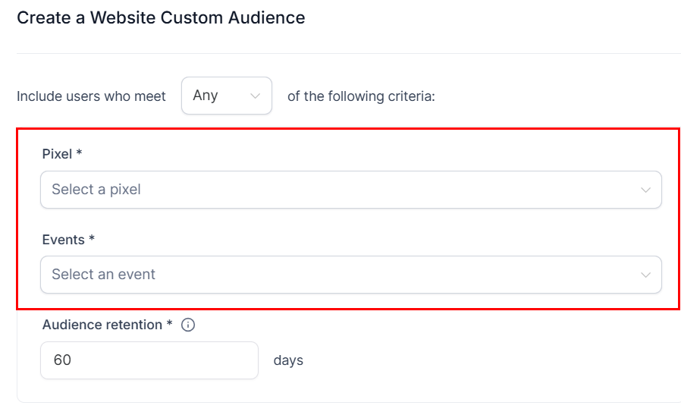
Task: Click the Create a Website Custom Audience heading
Action: [161, 17]
